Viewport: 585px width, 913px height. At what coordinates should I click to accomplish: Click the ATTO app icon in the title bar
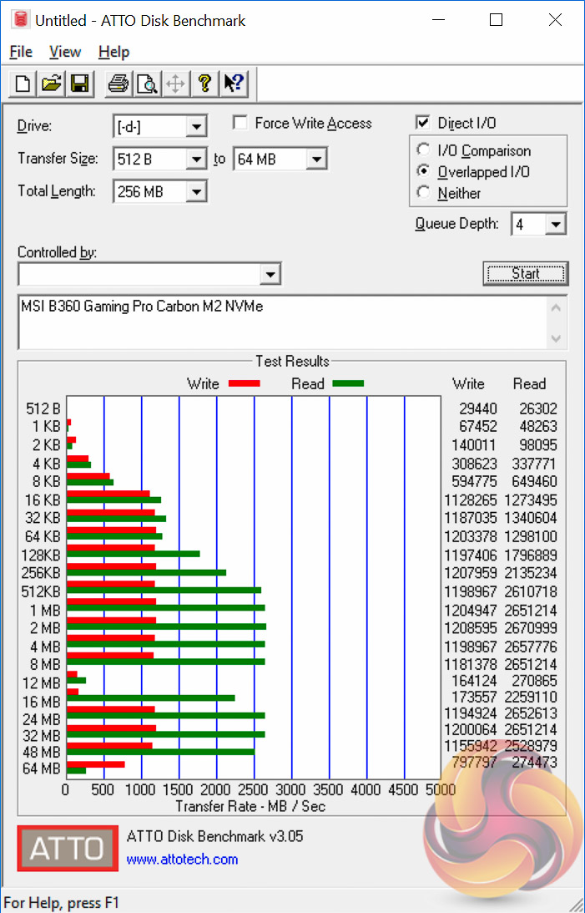click(20, 20)
